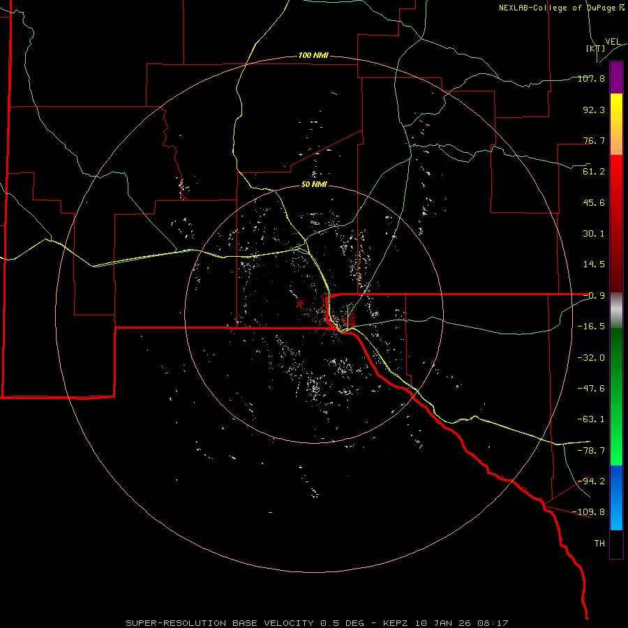Click the [KT] units label
Viewport: 628px width, 628px height.
pyautogui.click(x=595, y=48)
